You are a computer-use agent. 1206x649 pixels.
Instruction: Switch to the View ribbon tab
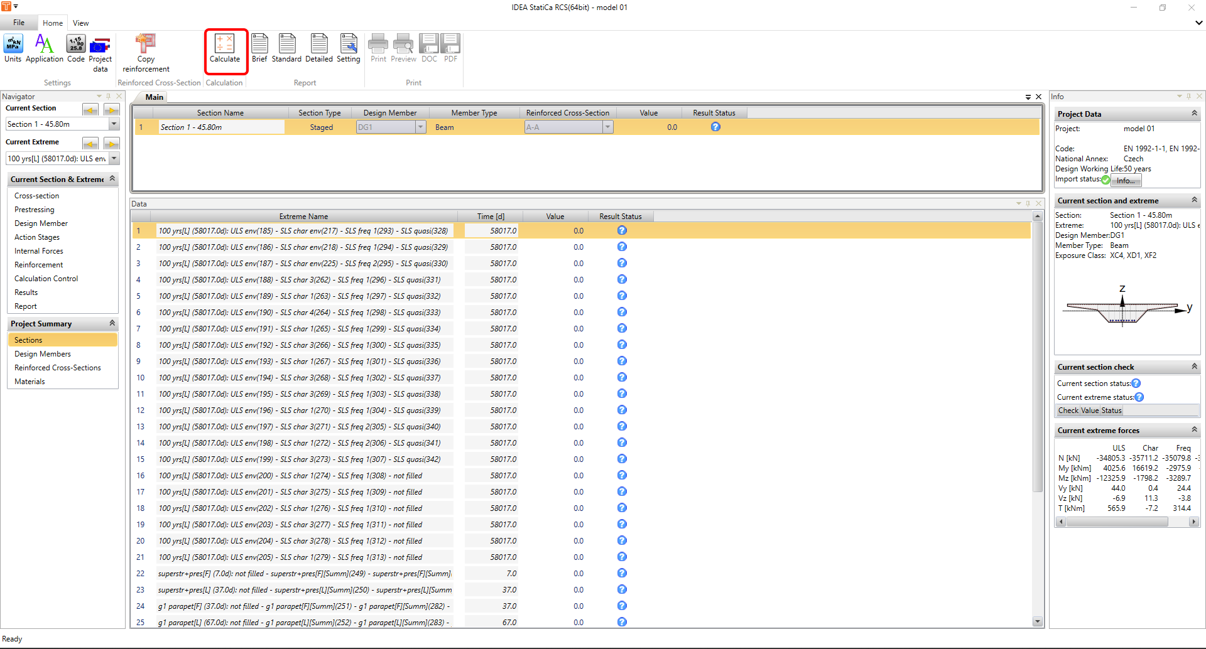(x=80, y=23)
